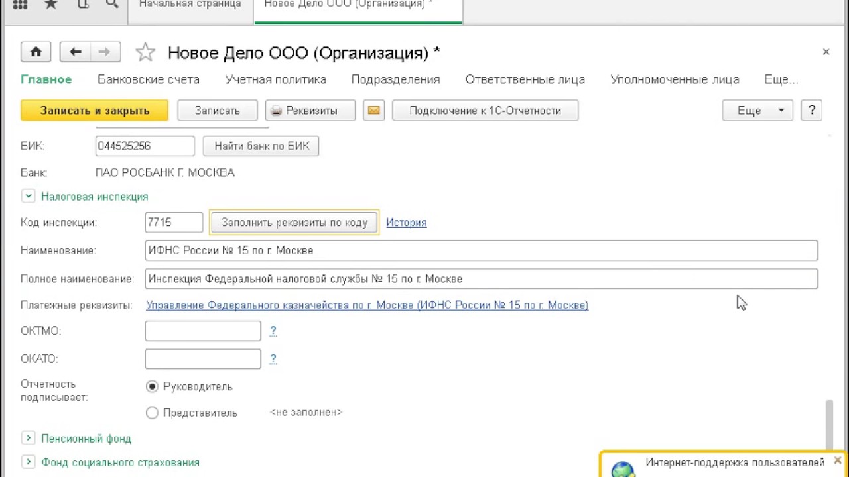Expand the Пенсионный фонд section
Image resolution: width=849 pixels, height=477 pixels.
28,439
